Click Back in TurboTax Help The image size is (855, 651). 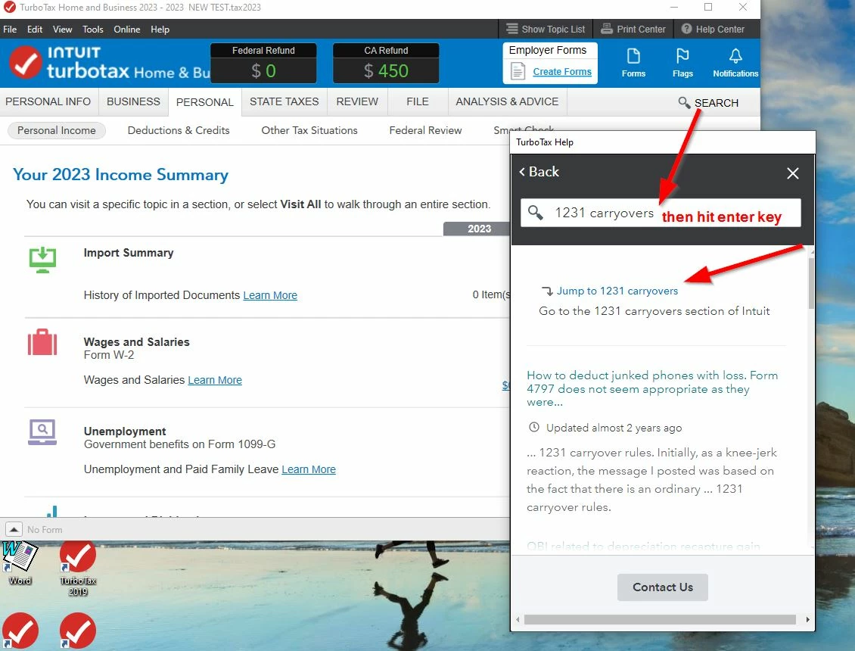coord(539,171)
